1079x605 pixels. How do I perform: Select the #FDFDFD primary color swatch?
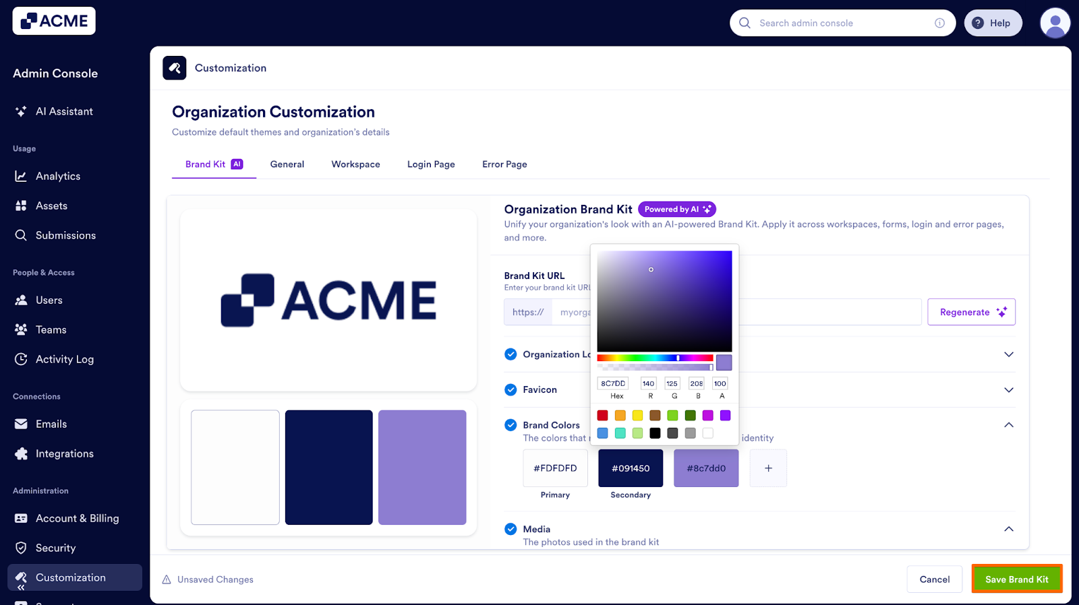(x=555, y=468)
